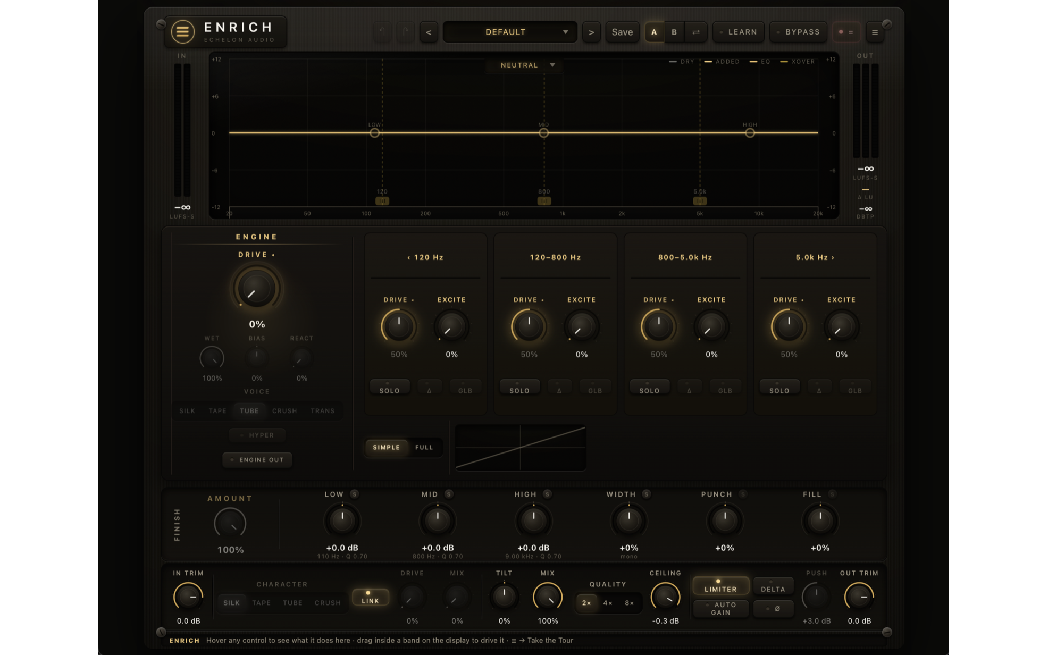
Task: Click the 5.0k crossover handle marker
Action: (x=700, y=201)
